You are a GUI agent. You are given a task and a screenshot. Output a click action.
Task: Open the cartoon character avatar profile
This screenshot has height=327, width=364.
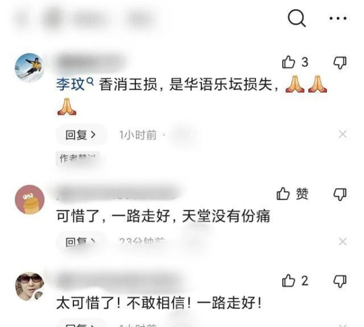click(30, 200)
